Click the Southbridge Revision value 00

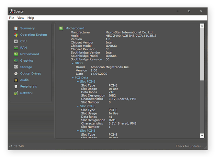click(x=107, y=59)
